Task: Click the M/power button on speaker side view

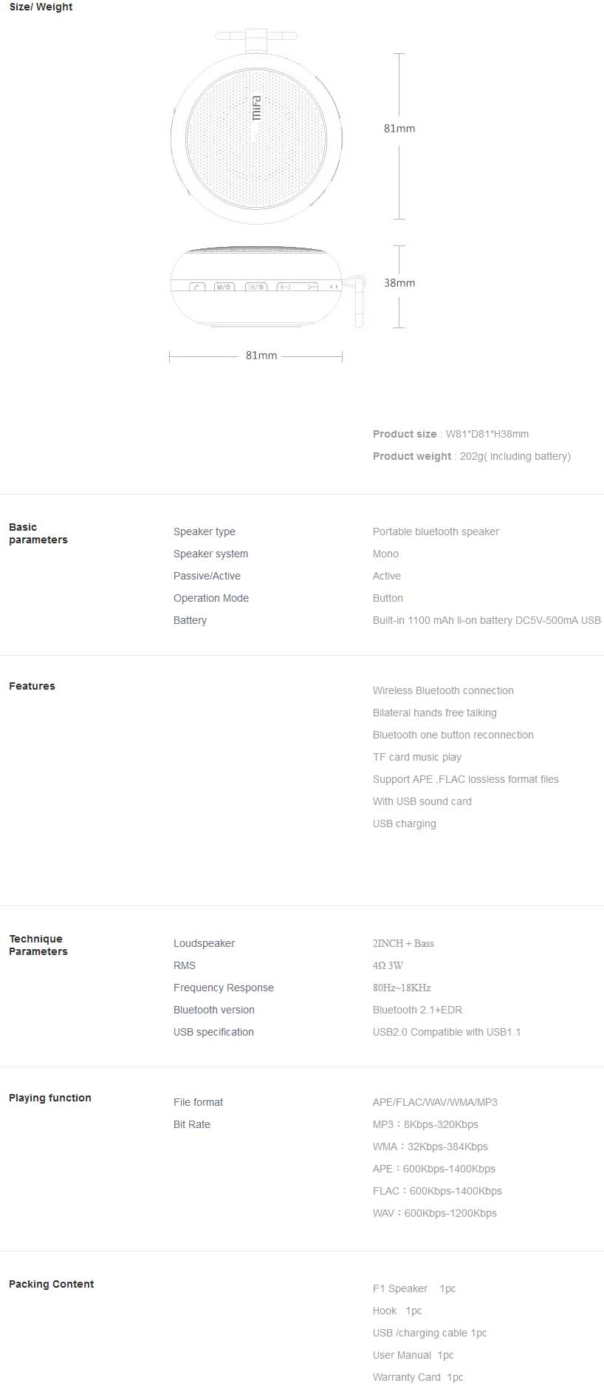Action: [x=224, y=287]
